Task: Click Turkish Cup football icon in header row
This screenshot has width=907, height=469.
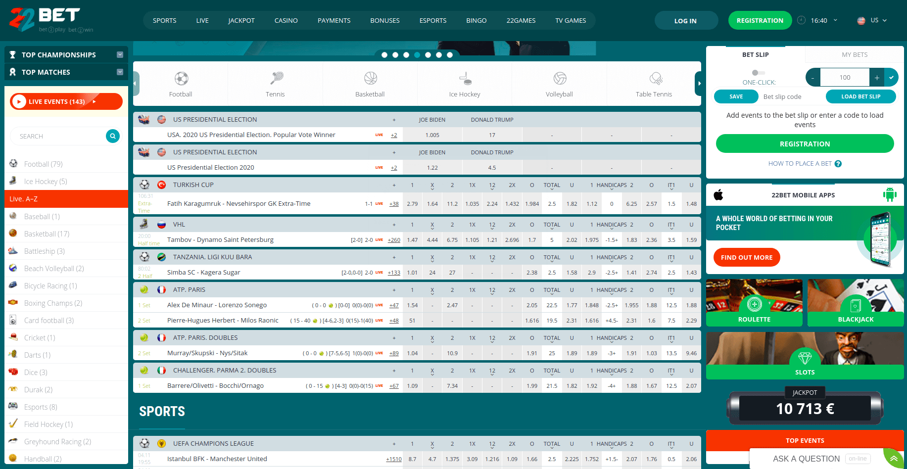Action: pyautogui.click(x=144, y=185)
